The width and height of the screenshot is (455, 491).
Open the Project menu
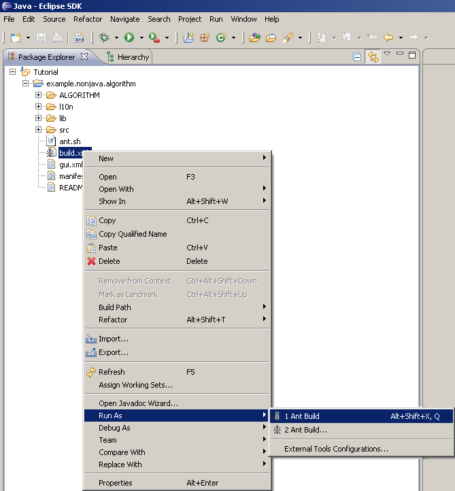tap(190, 19)
